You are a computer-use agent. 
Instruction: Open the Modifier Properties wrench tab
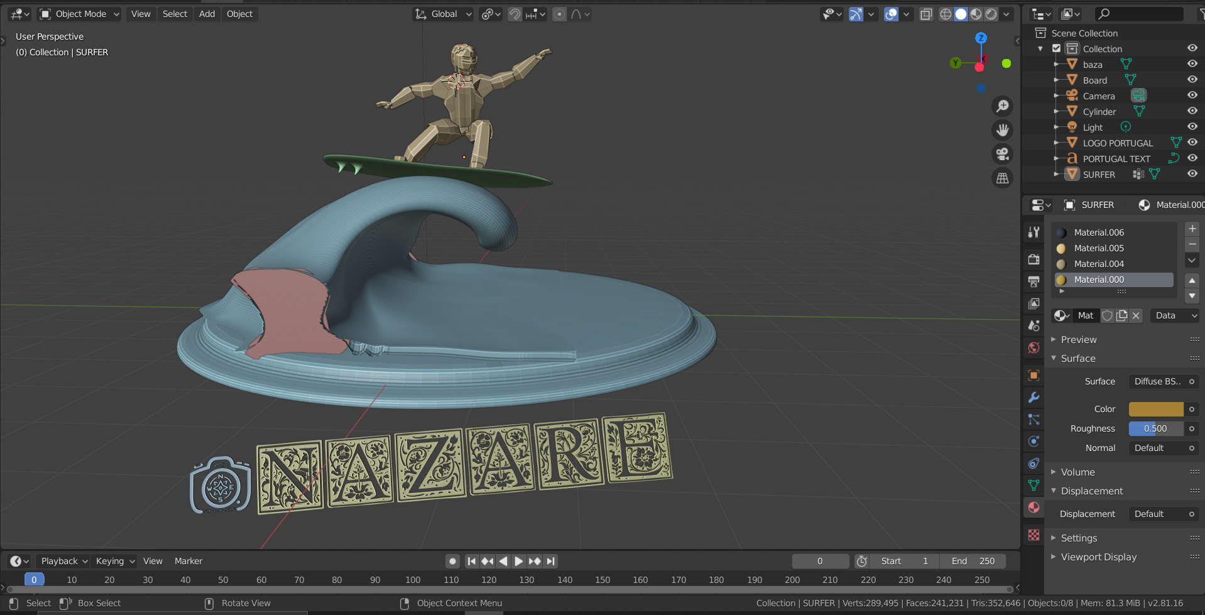1033,398
